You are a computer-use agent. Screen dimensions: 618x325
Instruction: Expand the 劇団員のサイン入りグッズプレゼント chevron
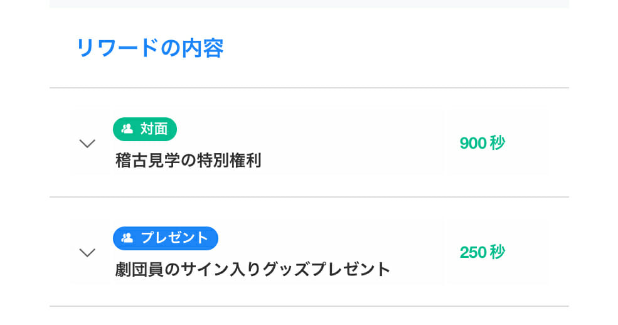[x=88, y=253]
